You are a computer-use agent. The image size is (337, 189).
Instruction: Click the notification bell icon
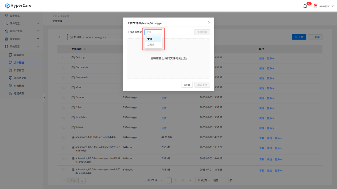point(305,6)
